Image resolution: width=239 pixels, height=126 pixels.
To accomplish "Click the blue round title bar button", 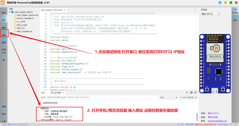I will [x=220, y=3].
